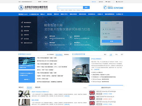142x106 pixels.
Task: Click the paper-plane icon in dark sidebar
Action: point(22,22)
